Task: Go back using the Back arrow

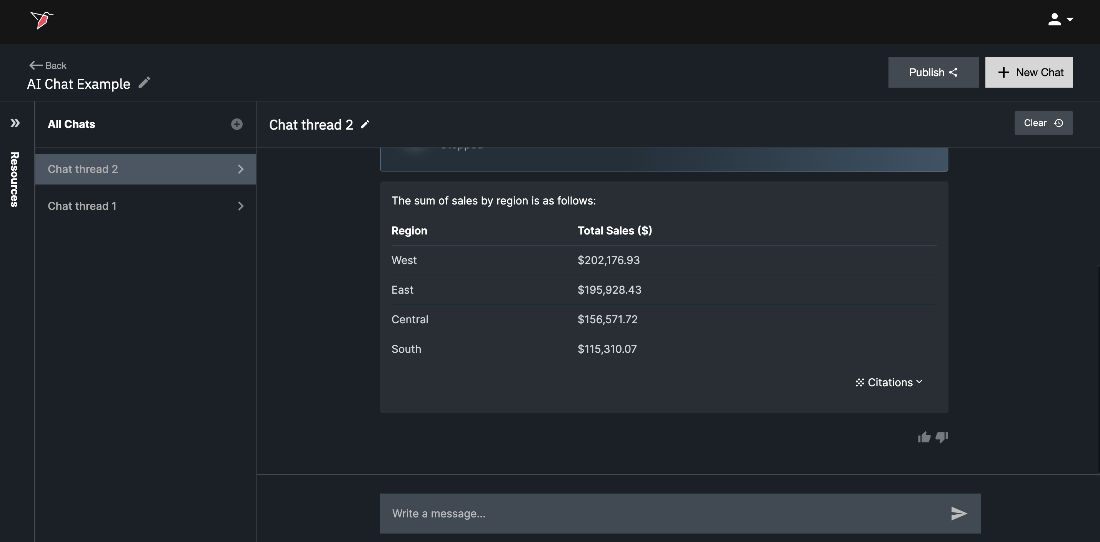Action: 47,65
